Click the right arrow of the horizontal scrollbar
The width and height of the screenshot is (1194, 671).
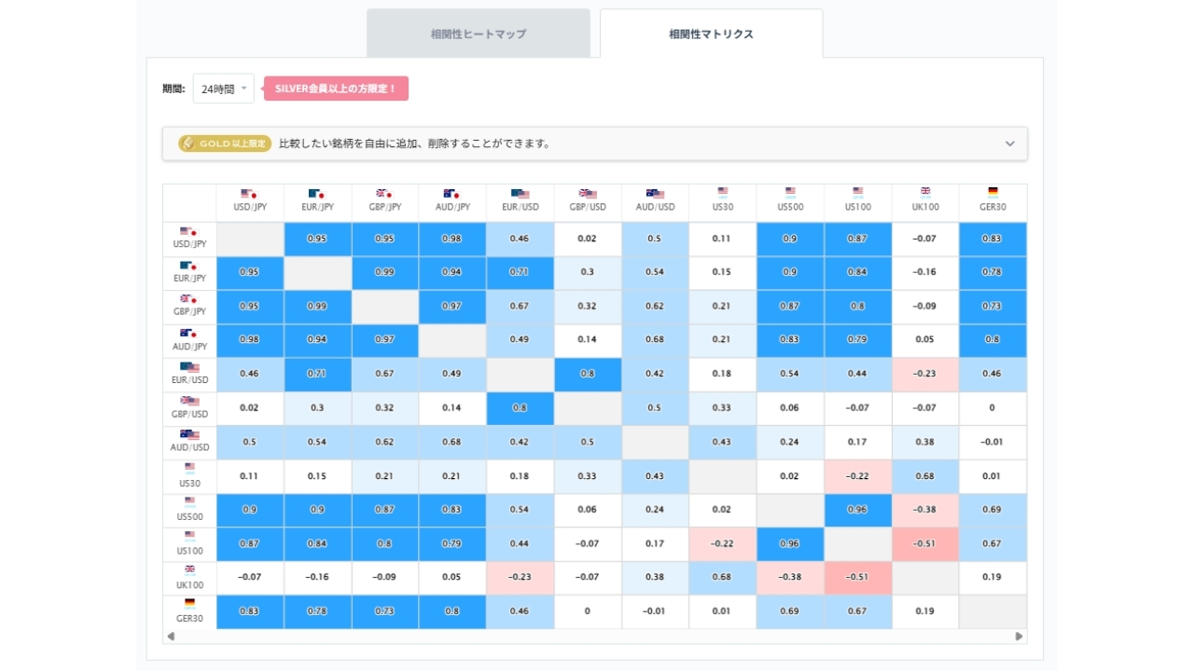(x=1020, y=637)
